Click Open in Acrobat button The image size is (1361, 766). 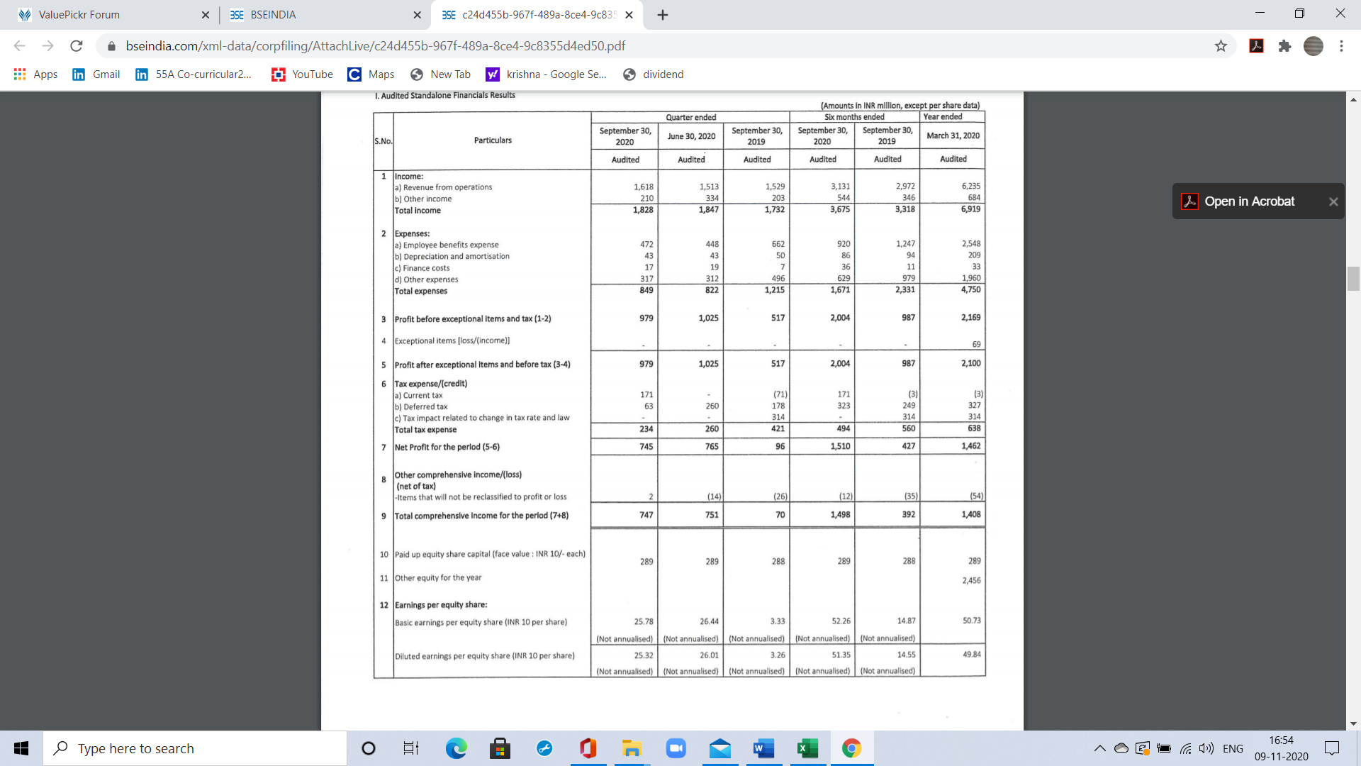coord(1249,201)
